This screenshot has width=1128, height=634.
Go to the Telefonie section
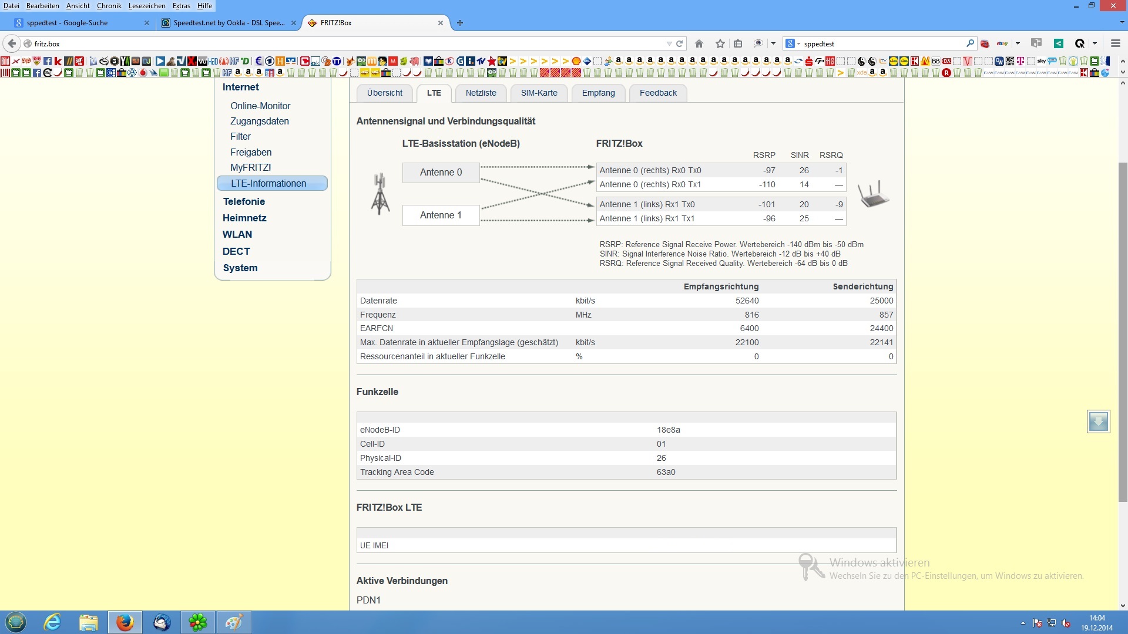(x=244, y=201)
